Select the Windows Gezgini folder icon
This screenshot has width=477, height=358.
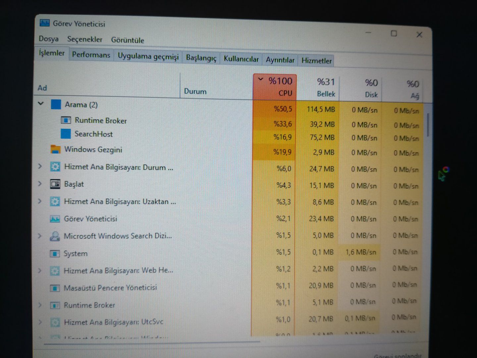click(x=55, y=149)
